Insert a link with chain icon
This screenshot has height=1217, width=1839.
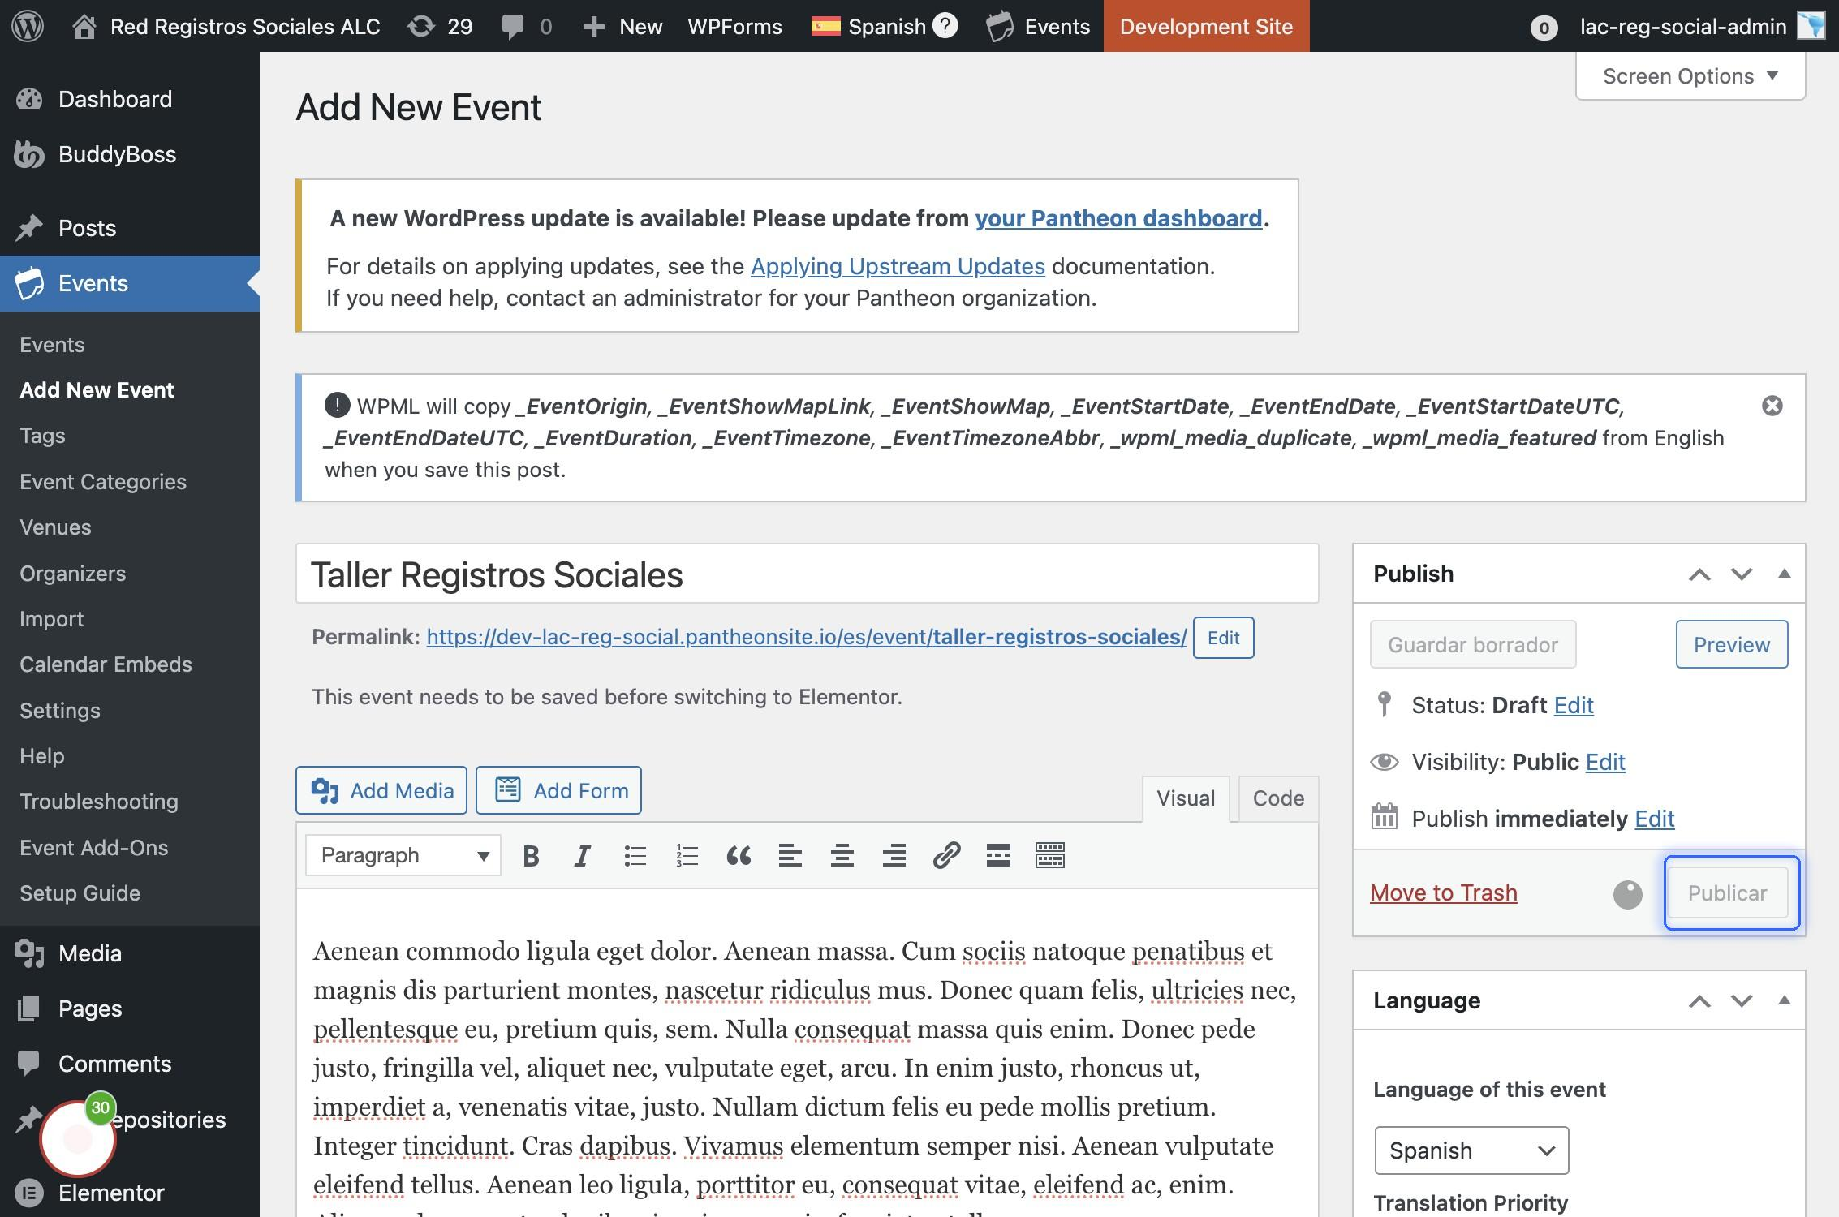[946, 855]
